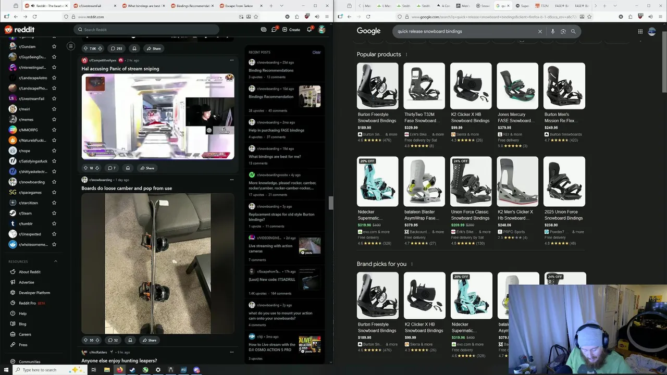The width and height of the screenshot is (667, 375).
Task: Open the Windows Start menu
Action: [5, 370]
